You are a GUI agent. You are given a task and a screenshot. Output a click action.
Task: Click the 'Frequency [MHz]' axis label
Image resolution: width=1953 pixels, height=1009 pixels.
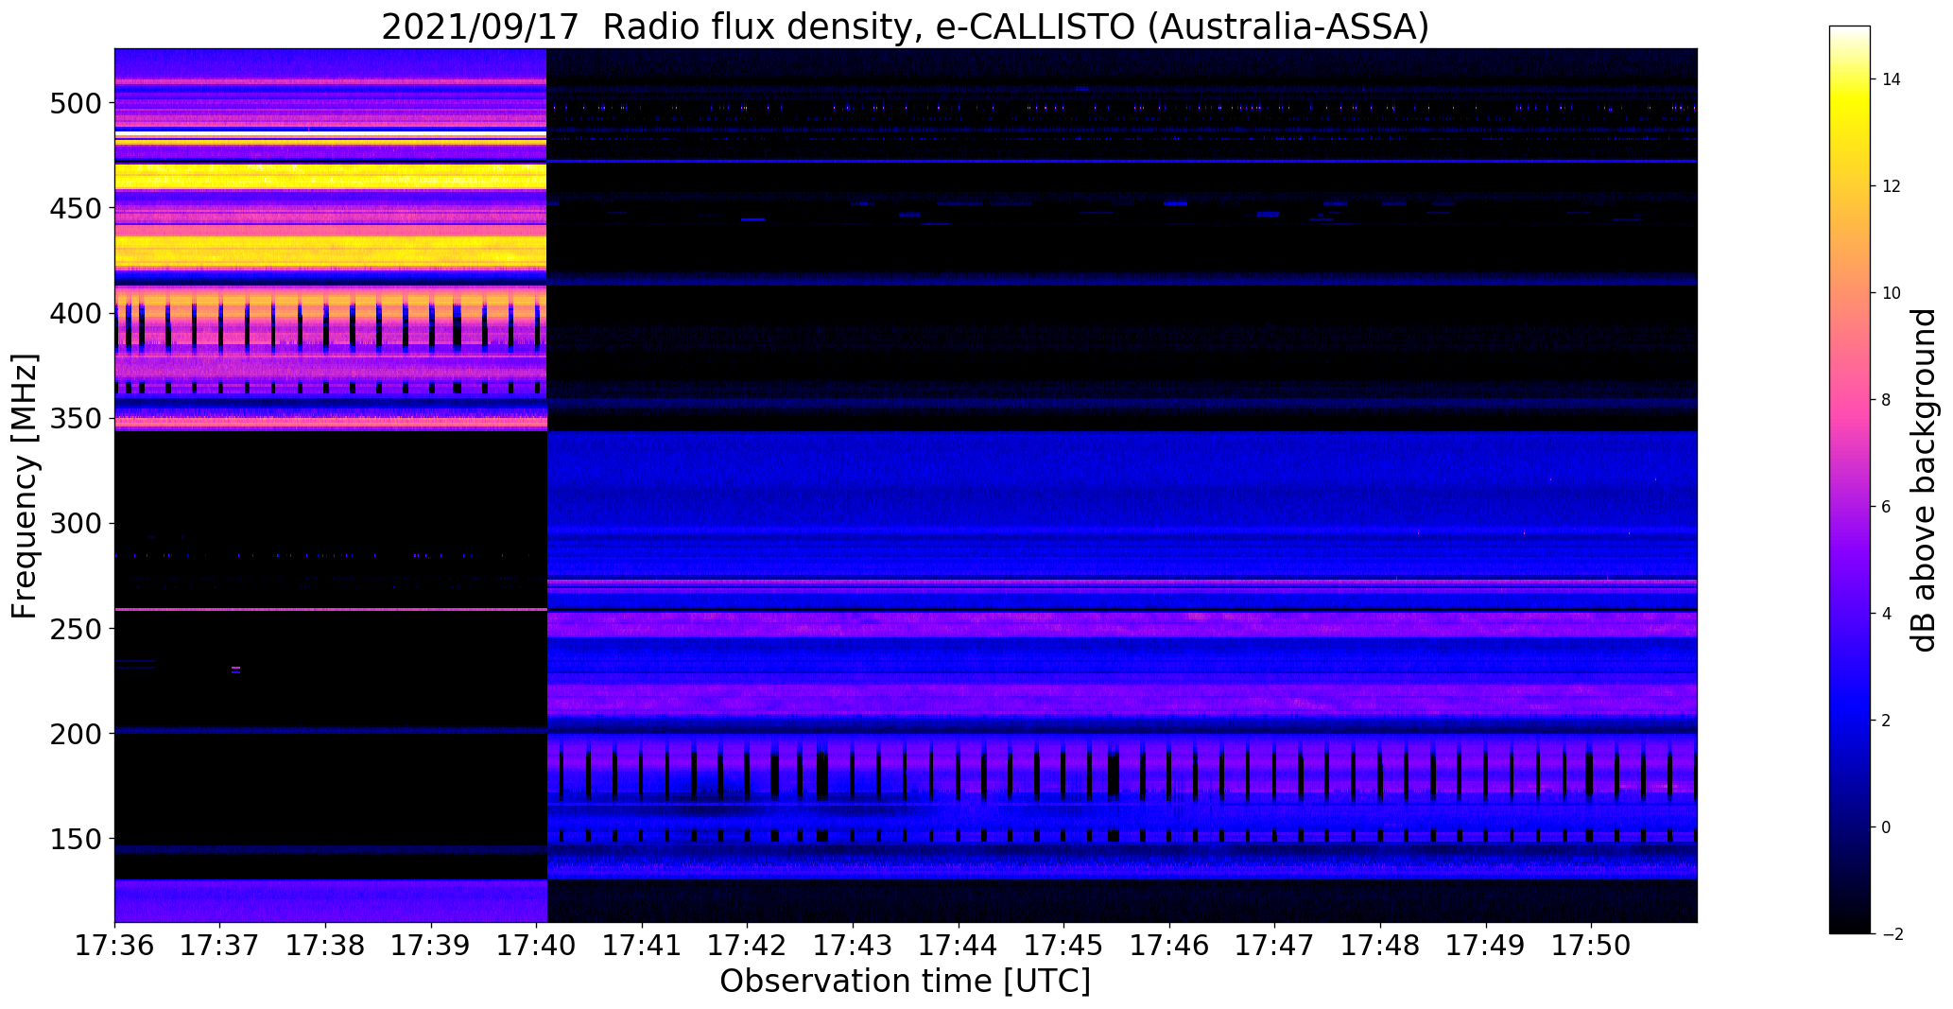[x=26, y=486]
